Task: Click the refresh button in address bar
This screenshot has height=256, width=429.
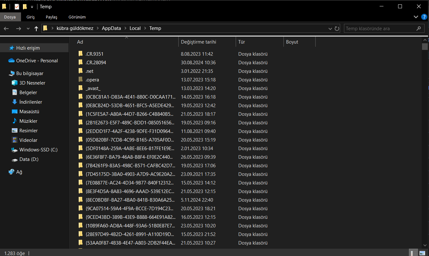Action: pos(337,29)
